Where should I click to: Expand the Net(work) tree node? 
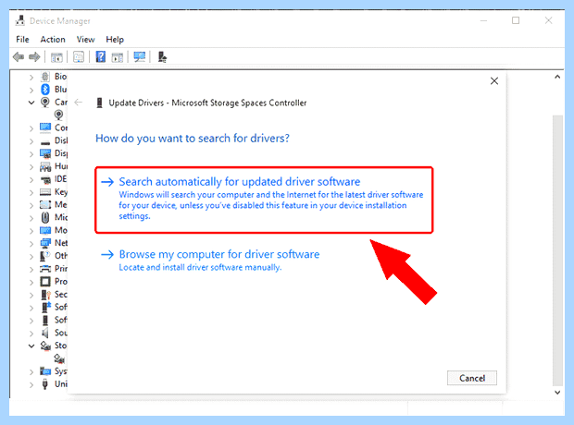(31, 243)
